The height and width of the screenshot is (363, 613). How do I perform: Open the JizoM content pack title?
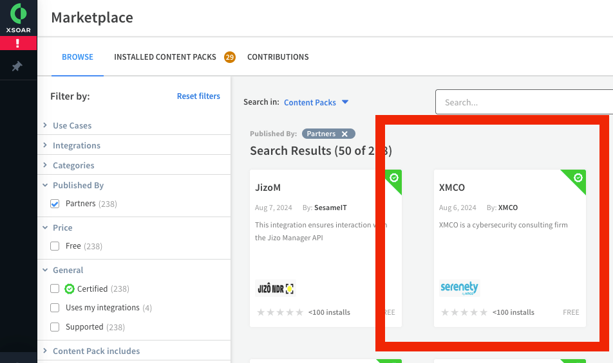(x=268, y=188)
